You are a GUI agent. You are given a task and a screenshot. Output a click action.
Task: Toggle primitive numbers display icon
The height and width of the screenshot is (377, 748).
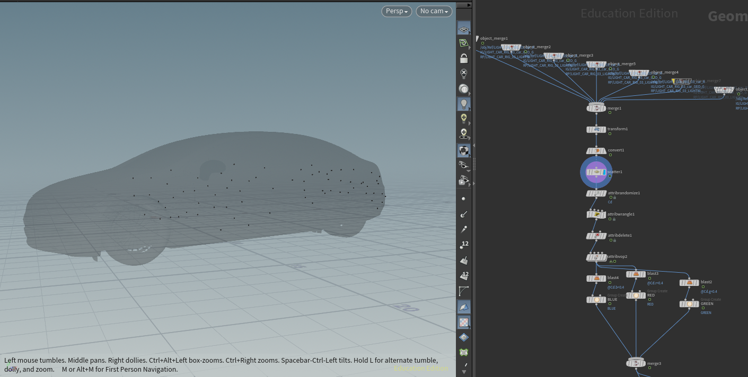pyautogui.click(x=464, y=275)
